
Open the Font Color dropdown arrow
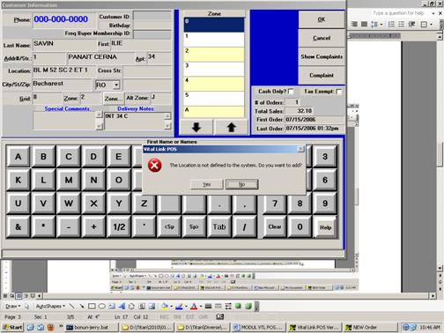201,307
